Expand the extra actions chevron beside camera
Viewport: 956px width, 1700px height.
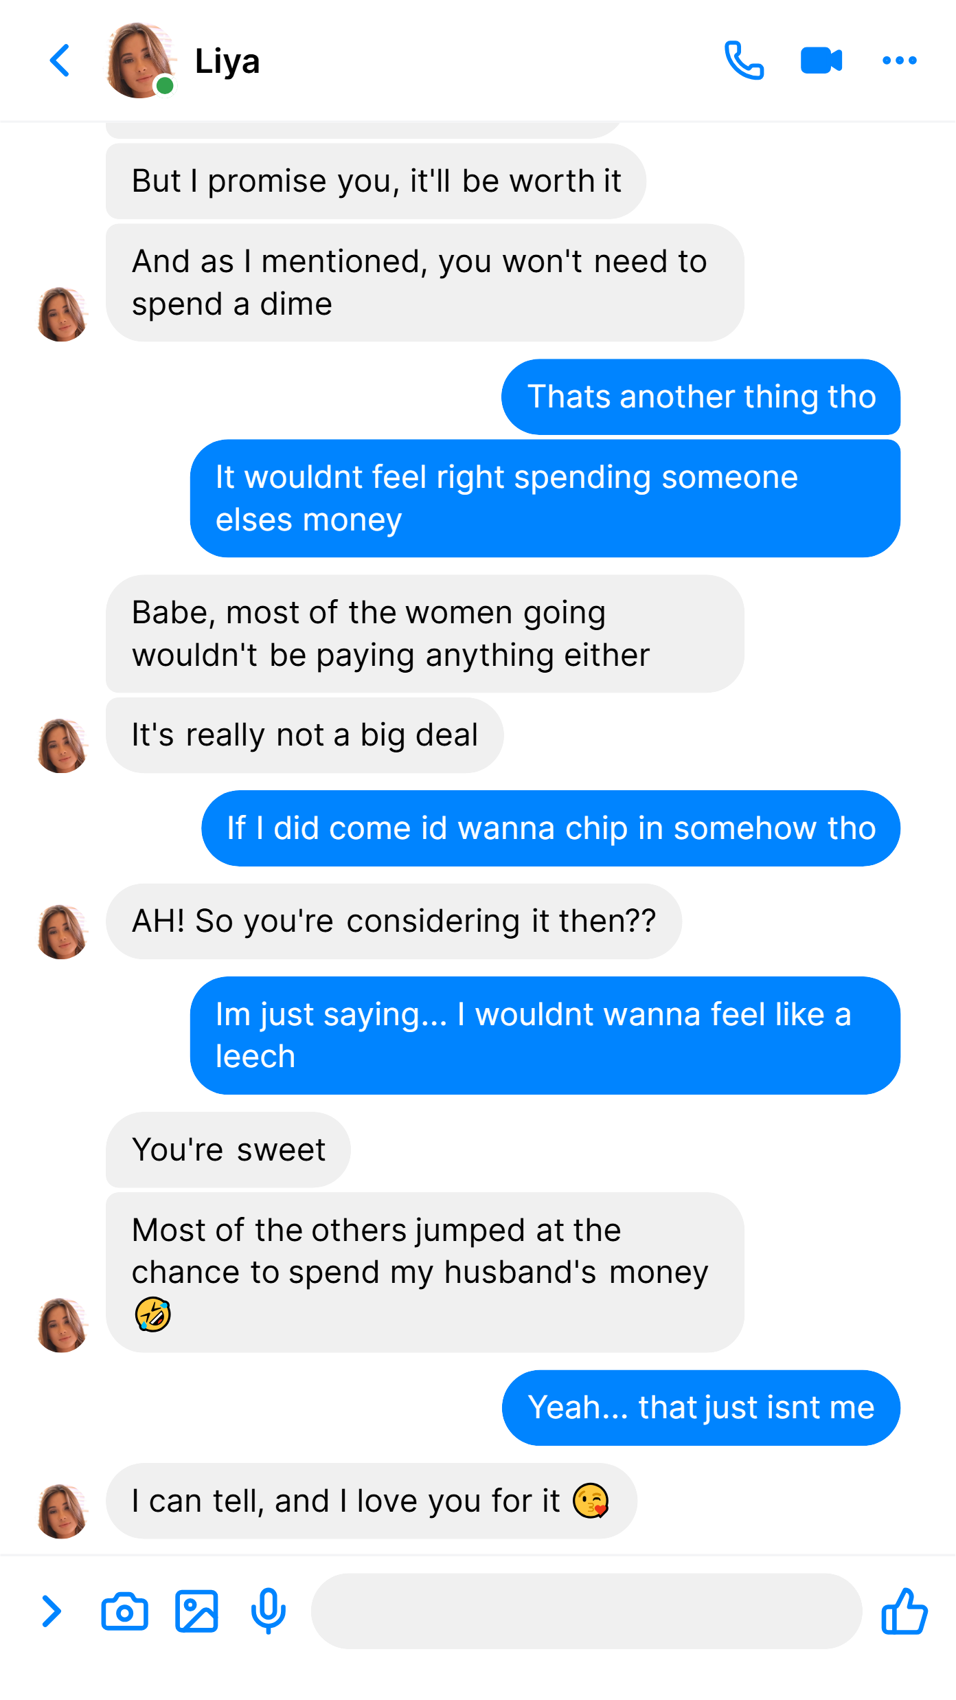click(52, 1611)
